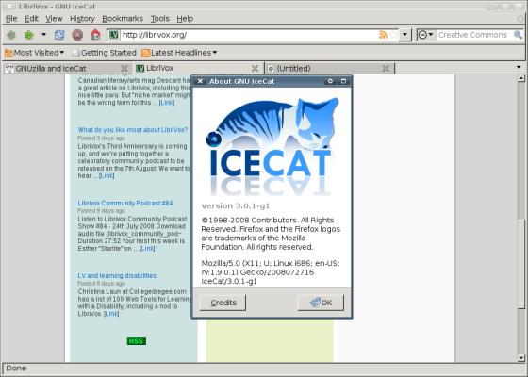
Task: Go to the Home page icon
Action: pyautogui.click(x=95, y=34)
